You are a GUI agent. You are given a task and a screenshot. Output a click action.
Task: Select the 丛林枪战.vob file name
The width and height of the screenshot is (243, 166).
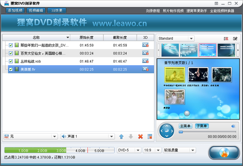point(31,62)
